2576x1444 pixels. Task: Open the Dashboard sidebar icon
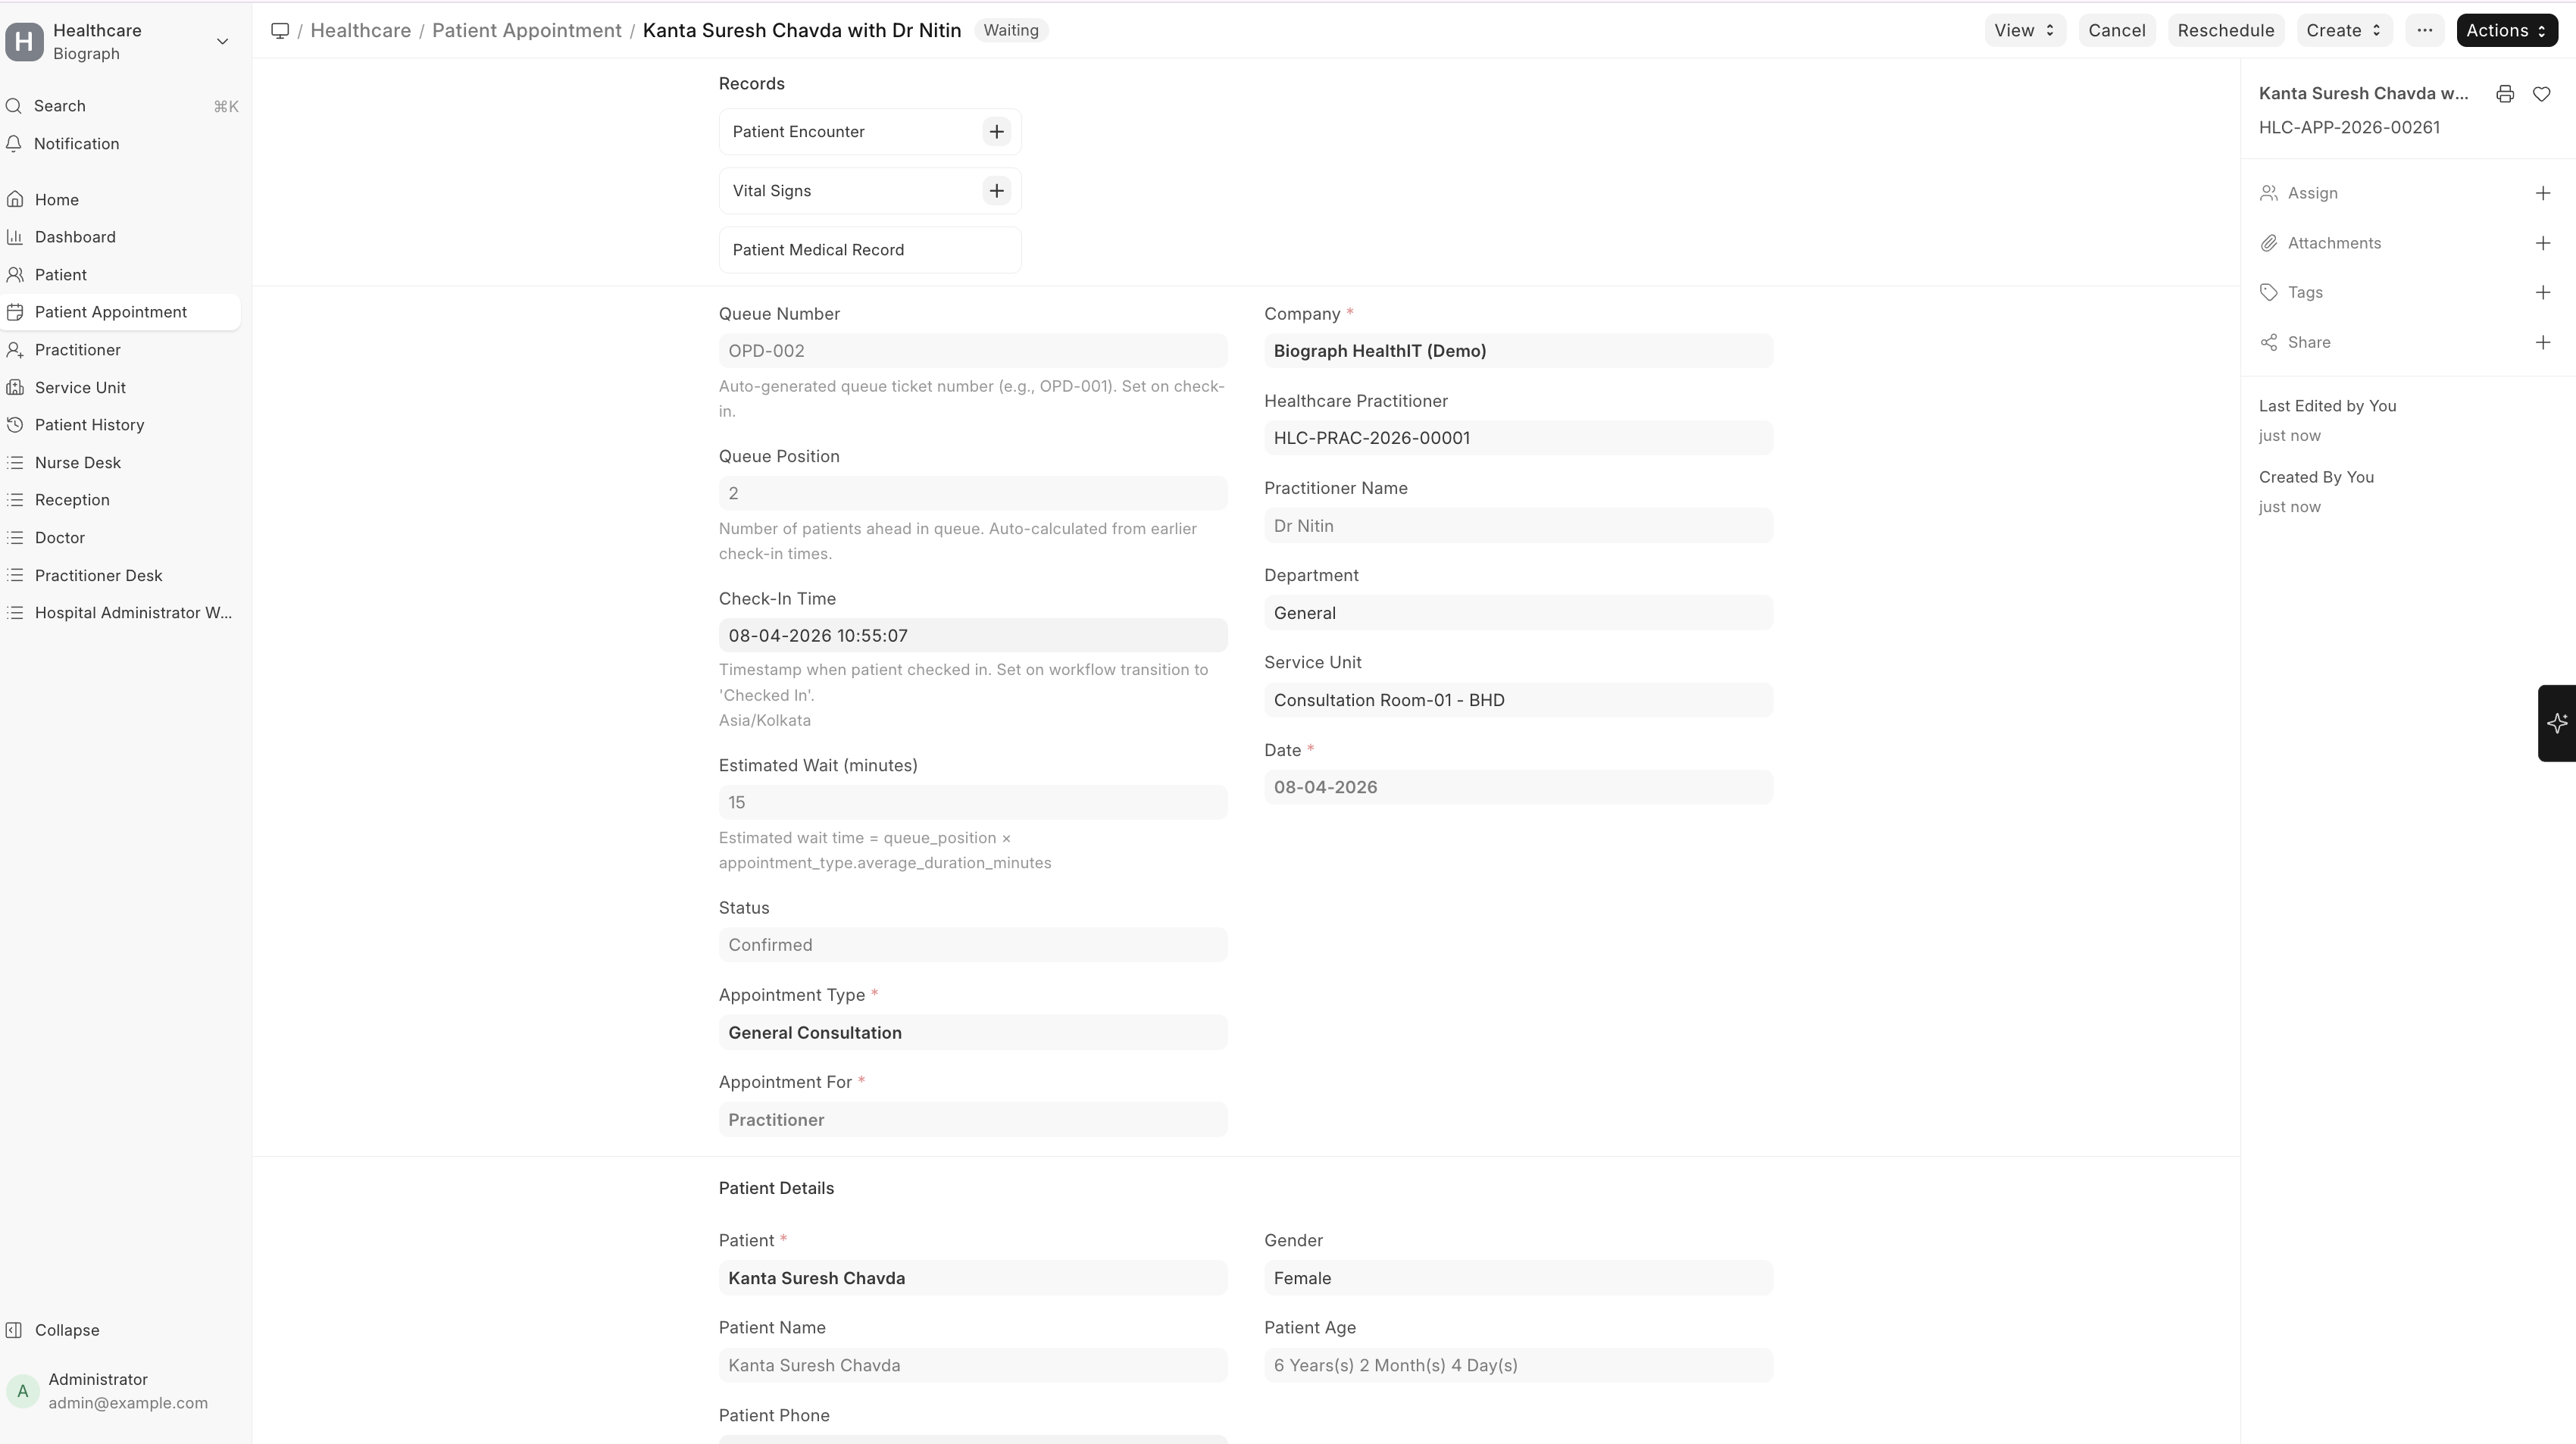pyautogui.click(x=14, y=237)
